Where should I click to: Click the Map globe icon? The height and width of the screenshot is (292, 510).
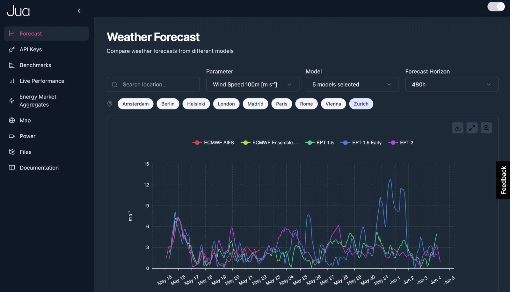[x=12, y=120]
